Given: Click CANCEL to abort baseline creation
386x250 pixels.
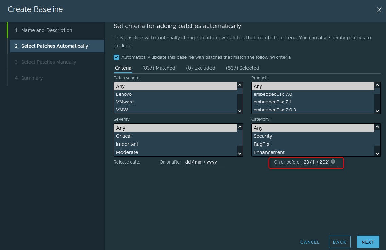Looking at the screenshot, I should click(x=310, y=242).
